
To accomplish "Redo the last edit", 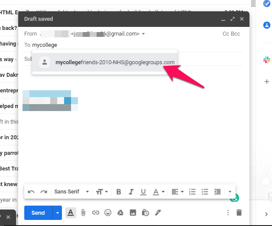I will pos(44,192).
